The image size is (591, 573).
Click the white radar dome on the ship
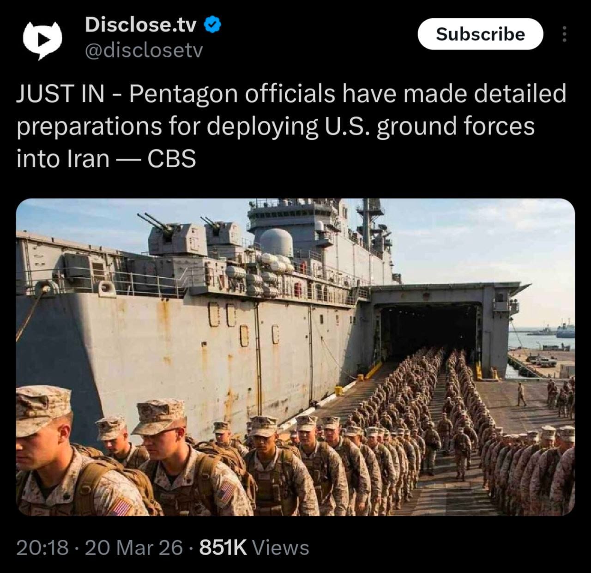276,242
